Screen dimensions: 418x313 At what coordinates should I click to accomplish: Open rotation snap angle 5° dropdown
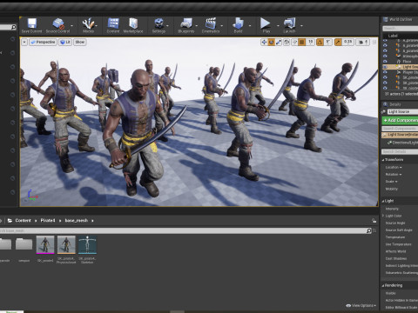[x=328, y=43]
